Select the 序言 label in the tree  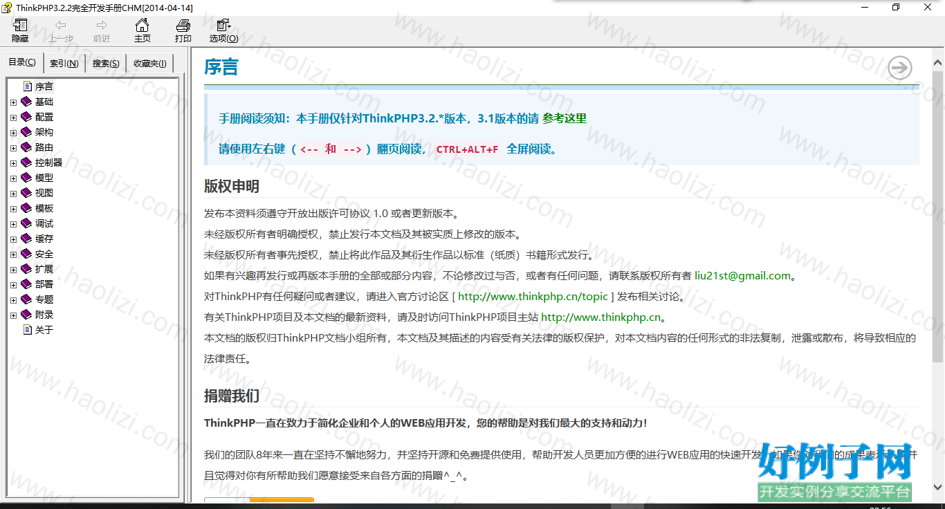pos(44,86)
